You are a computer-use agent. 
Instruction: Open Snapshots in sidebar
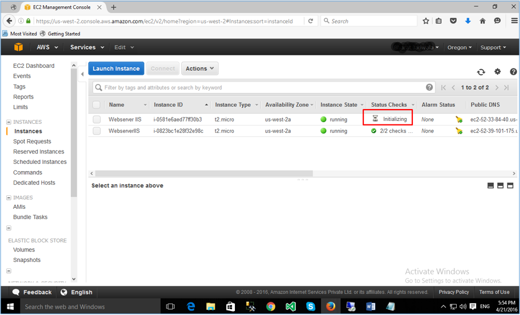[x=27, y=260]
